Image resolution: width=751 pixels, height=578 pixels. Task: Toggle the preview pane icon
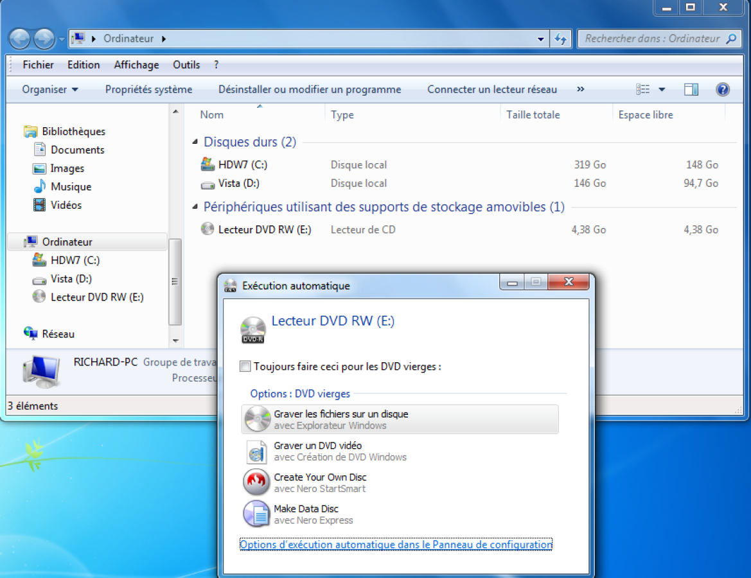coord(691,89)
